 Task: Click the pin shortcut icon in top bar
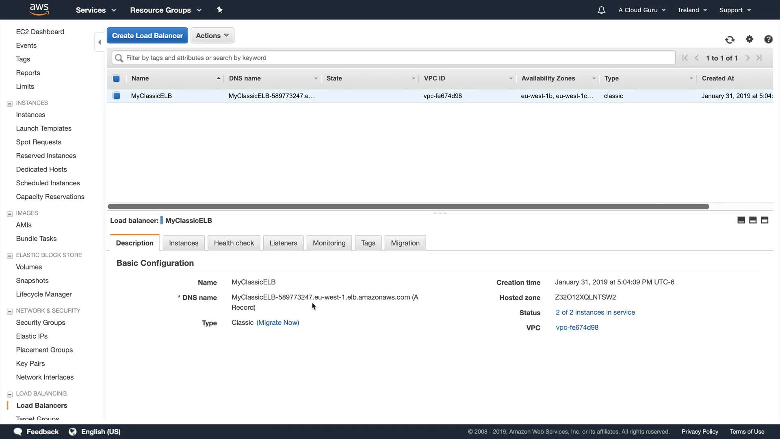coord(220,10)
